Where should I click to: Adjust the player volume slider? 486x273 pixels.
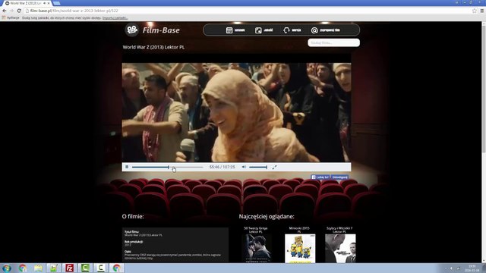pyautogui.click(x=258, y=167)
